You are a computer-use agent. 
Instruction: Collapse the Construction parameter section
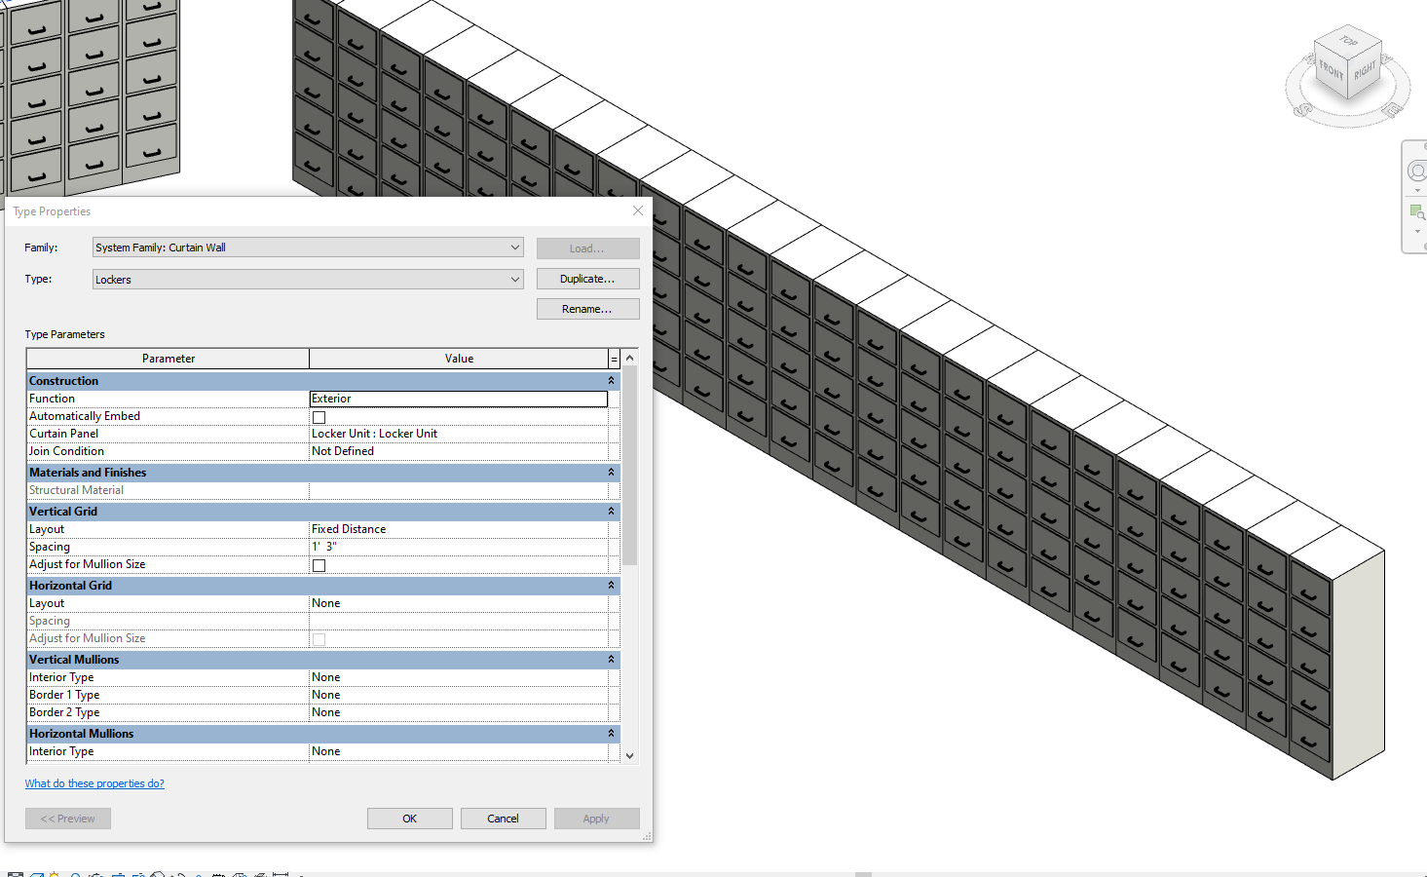611,380
